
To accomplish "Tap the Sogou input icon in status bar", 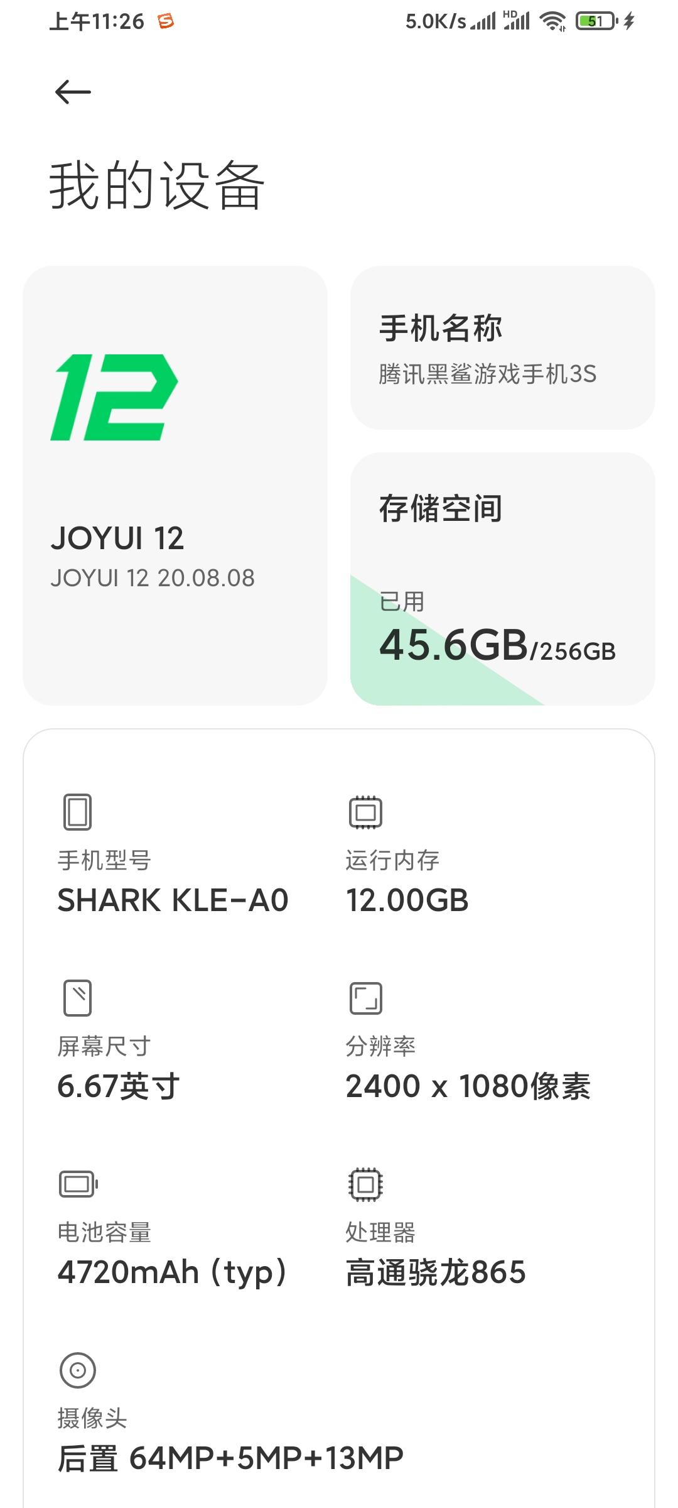I will [166, 22].
